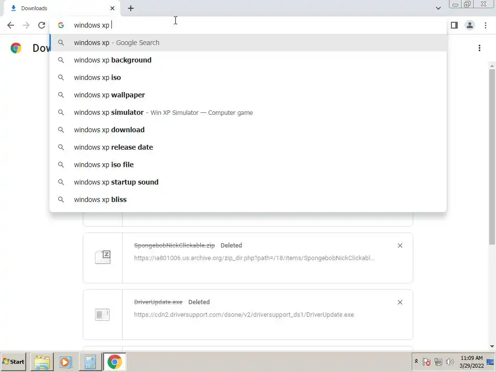Open the Windows Start menu
This screenshot has width=496, height=372.
tap(13, 361)
